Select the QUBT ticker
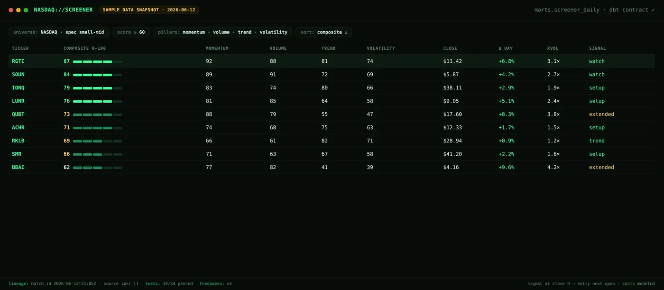664x290 pixels. tap(18, 114)
